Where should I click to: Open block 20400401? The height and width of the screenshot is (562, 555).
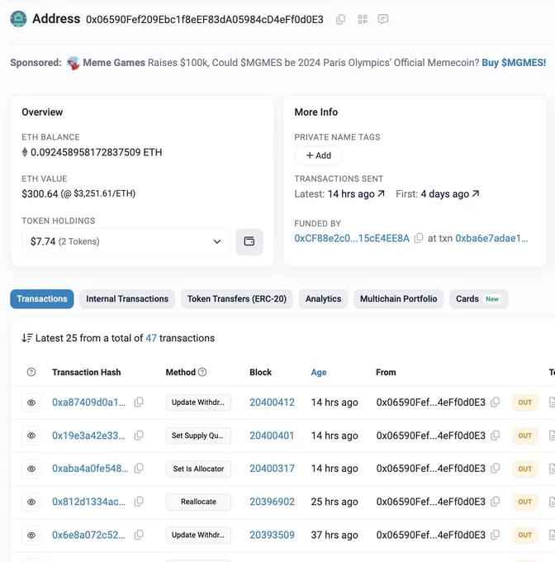pos(272,436)
